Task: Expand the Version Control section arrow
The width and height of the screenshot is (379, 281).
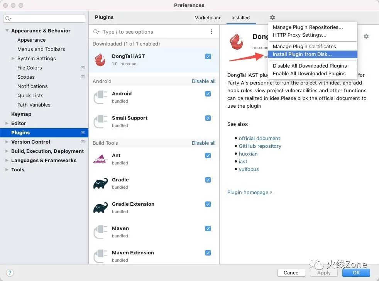Action: tap(7, 142)
